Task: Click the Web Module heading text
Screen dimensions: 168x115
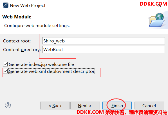Action: pos(17,17)
